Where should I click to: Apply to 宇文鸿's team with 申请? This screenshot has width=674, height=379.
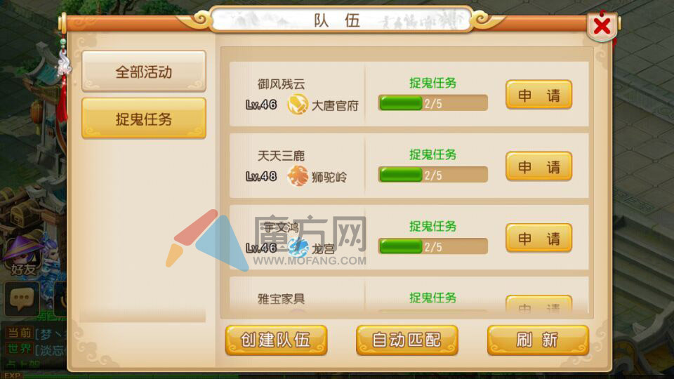(538, 238)
